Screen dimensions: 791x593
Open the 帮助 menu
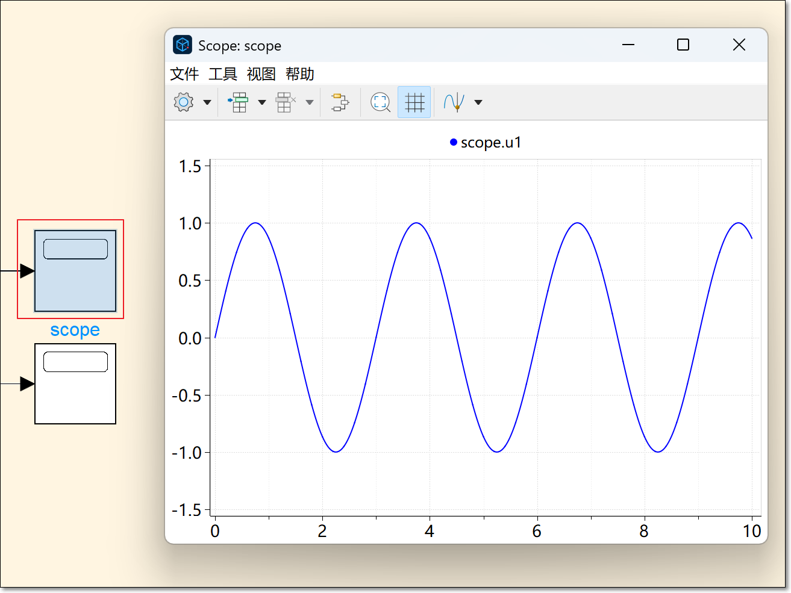coord(300,74)
